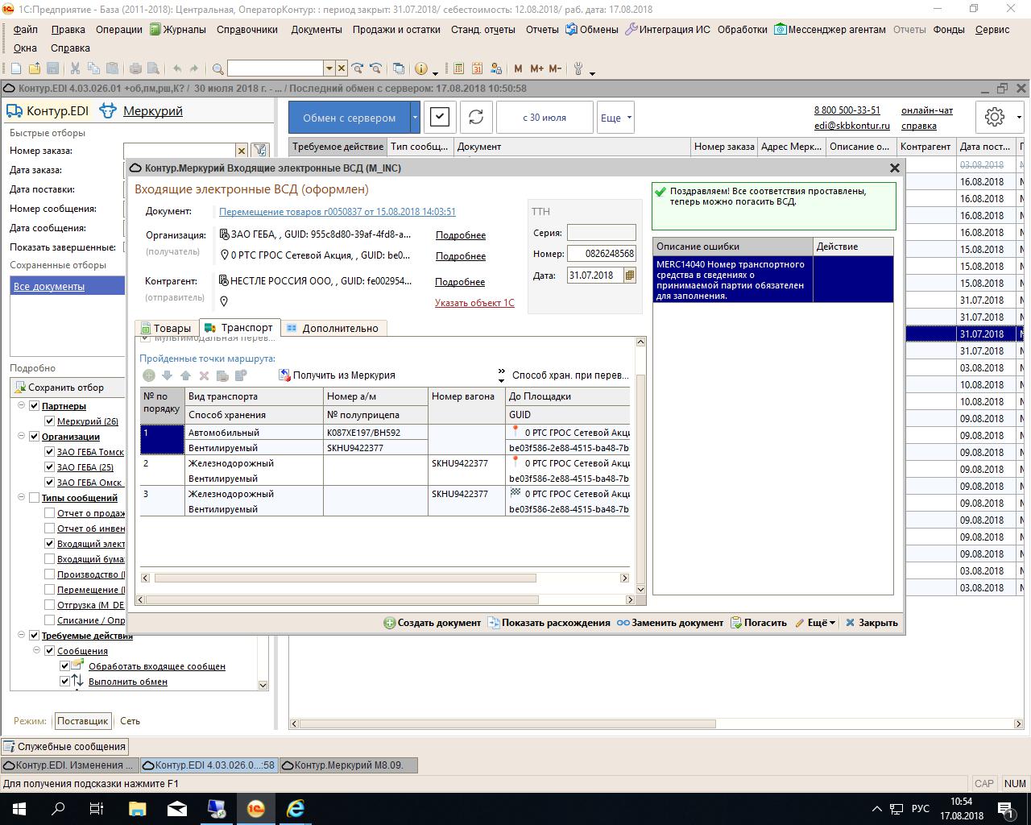1031x825 pixels.
Task: Collapse the Партнеры tree node
Action: pyautogui.click(x=21, y=406)
